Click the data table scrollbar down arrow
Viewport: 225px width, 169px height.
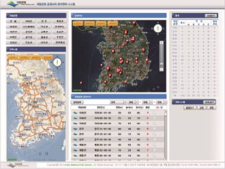click(x=166, y=159)
